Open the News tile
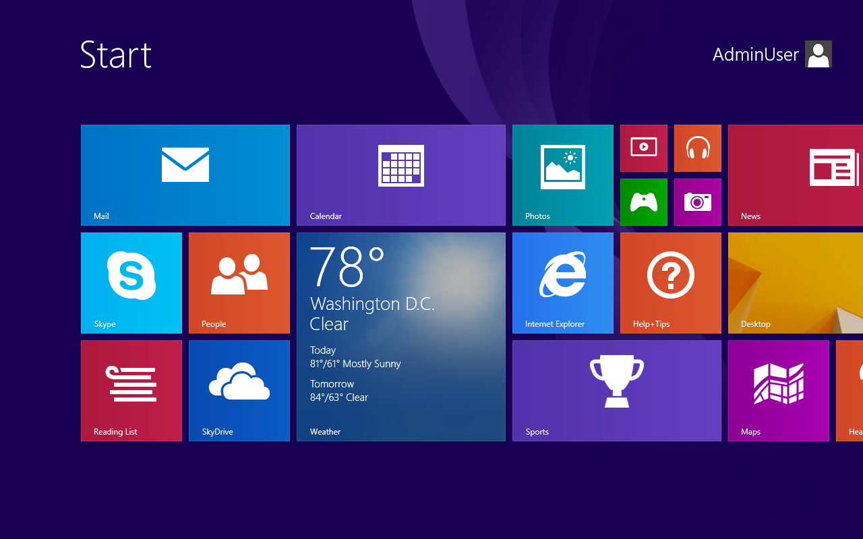The height and width of the screenshot is (539, 863). [796, 175]
